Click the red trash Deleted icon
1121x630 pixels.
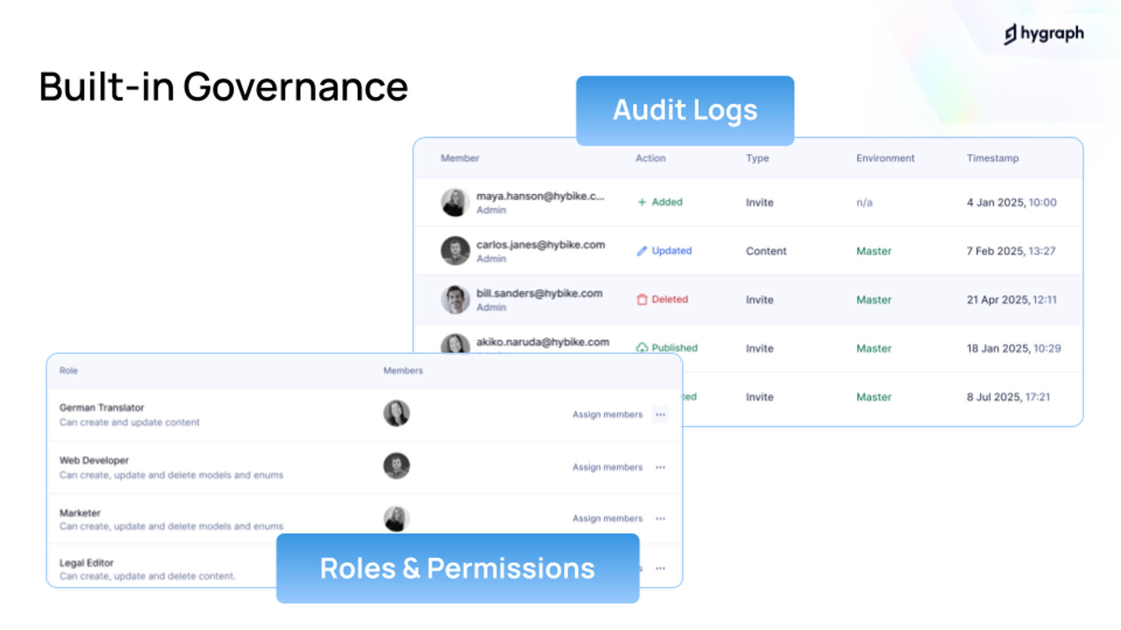tap(642, 299)
